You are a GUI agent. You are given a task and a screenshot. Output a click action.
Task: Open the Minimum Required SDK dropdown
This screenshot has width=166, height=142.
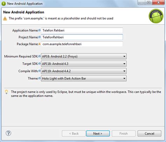click(84, 56)
